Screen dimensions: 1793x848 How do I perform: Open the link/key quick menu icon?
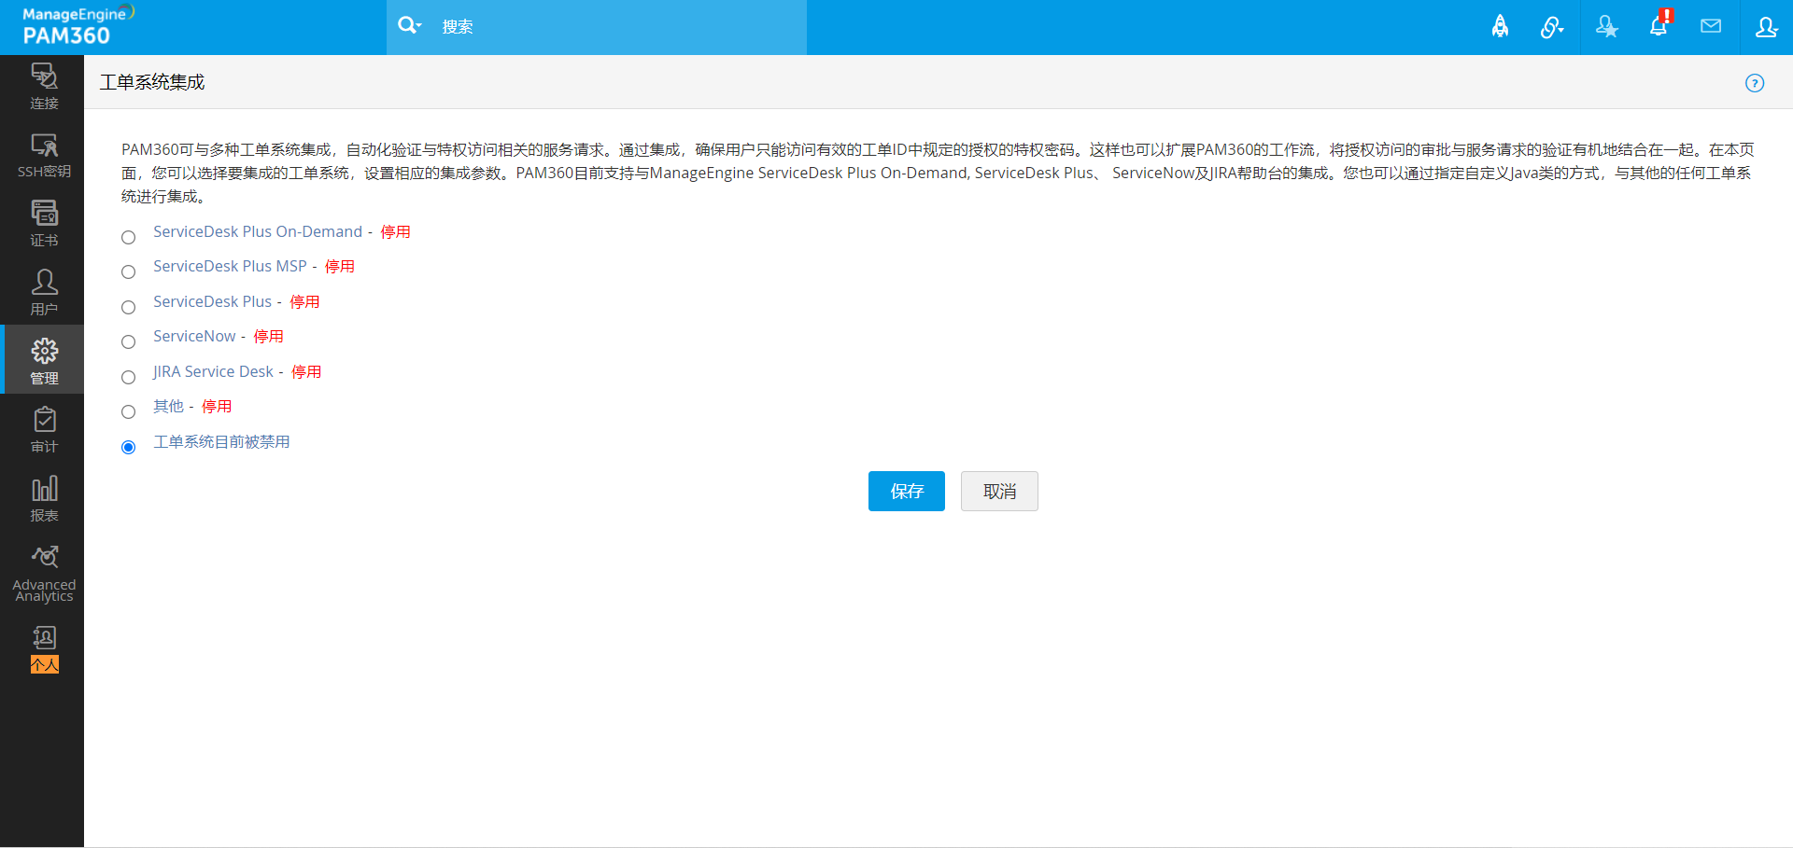[x=1552, y=27]
